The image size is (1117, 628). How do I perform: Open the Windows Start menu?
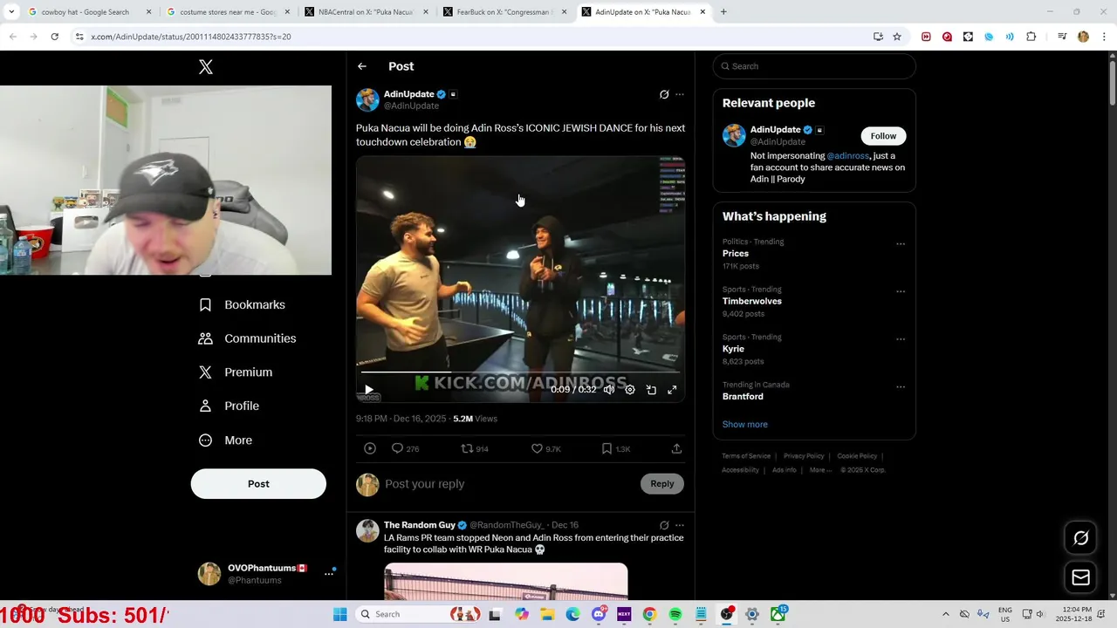(340, 614)
